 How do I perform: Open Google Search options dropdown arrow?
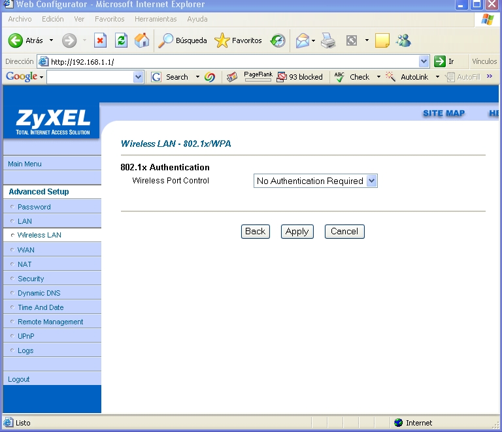[197, 77]
